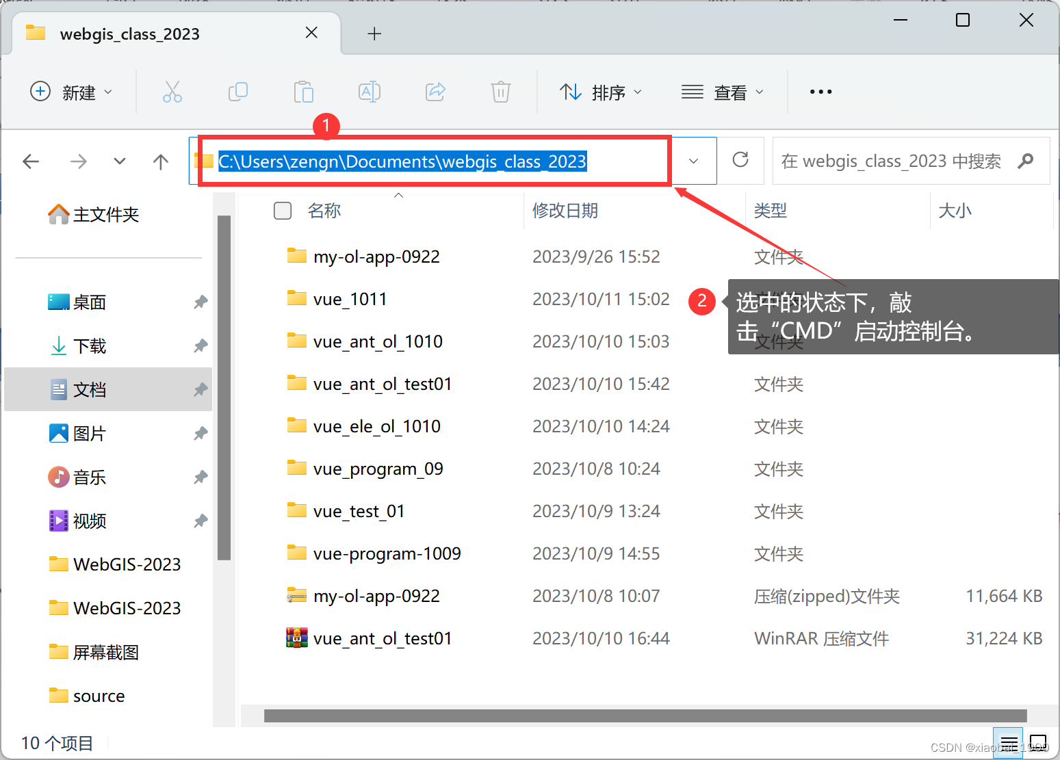
Task: Open 音乐 in the sidebar
Action: [77, 477]
